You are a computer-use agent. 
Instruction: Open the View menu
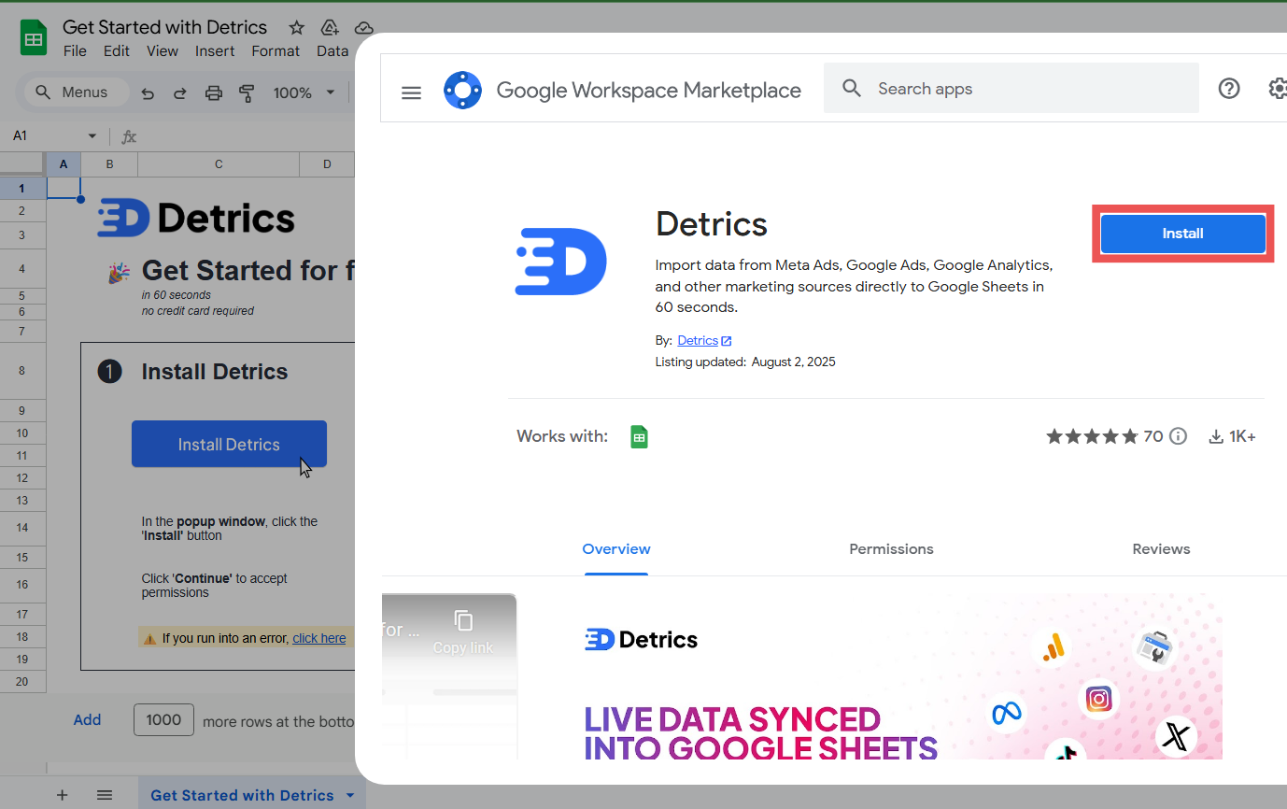click(x=163, y=51)
